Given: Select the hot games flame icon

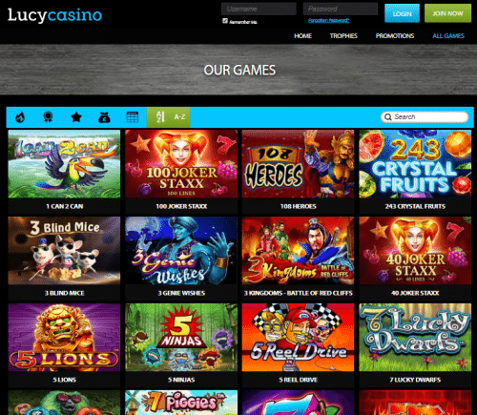Looking at the screenshot, I should [x=20, y=117].
